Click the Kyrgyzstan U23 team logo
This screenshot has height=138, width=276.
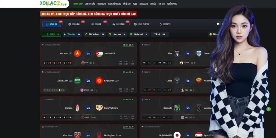point(99,81)
